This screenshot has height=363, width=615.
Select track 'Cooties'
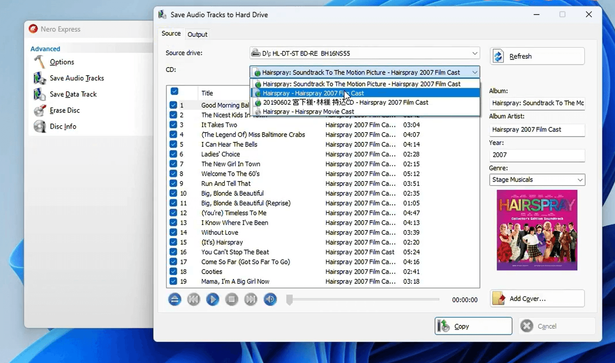pyautogui.click(x=212, y=272)
